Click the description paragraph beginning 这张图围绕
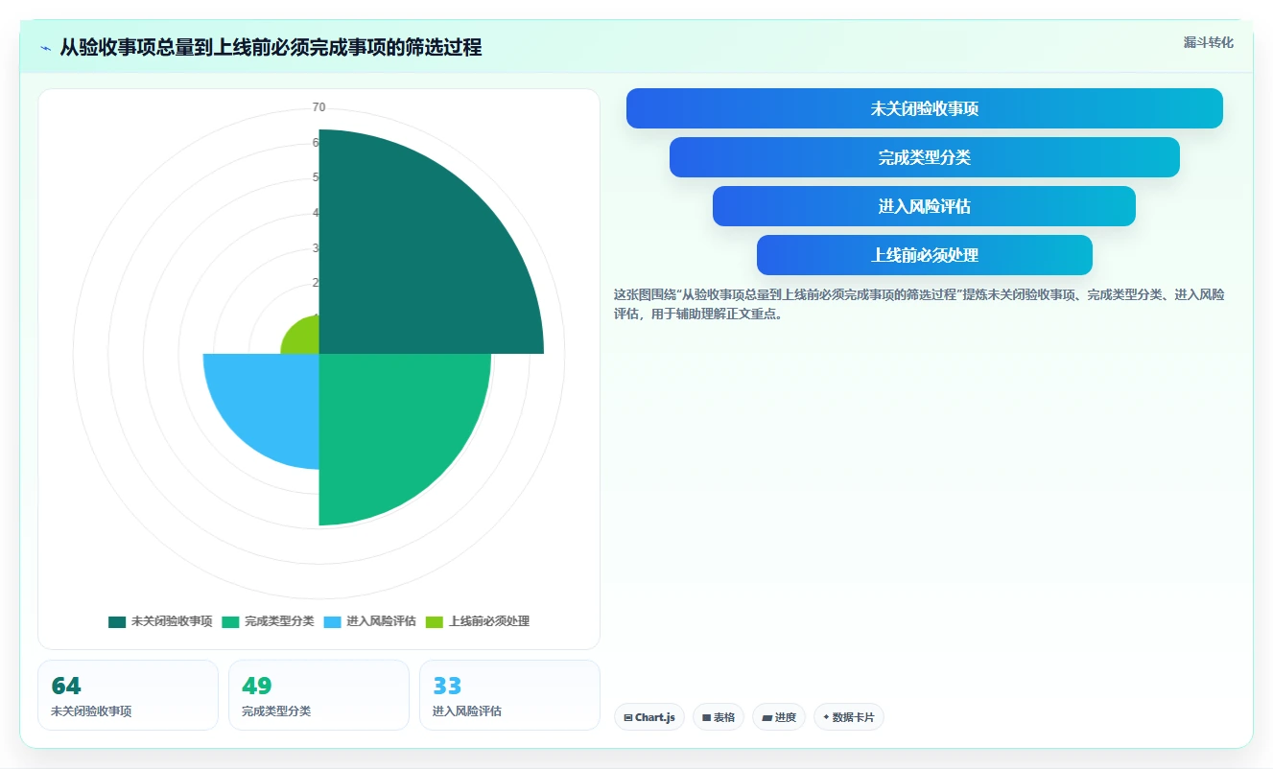The width and height of the screenshot is (1273, 769). [919, 304]
